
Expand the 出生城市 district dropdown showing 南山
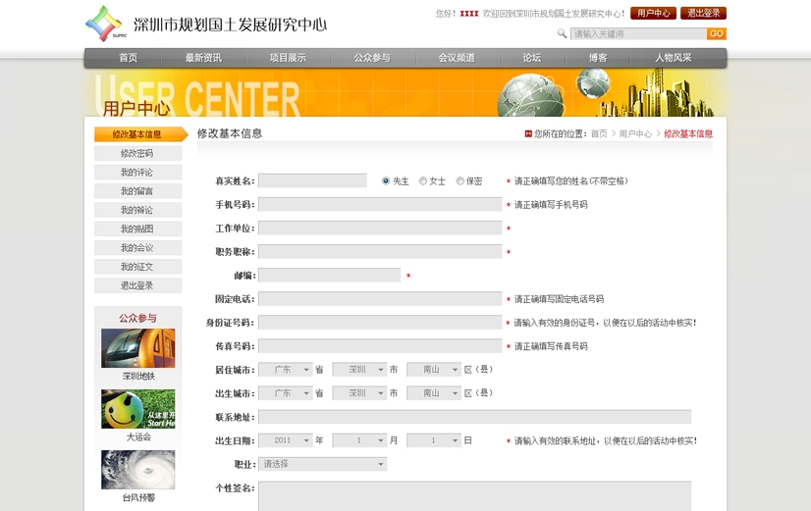pyautogui.click(x=433, y=393)
